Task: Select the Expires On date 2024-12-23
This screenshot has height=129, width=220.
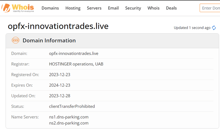Action: (60, 85)
